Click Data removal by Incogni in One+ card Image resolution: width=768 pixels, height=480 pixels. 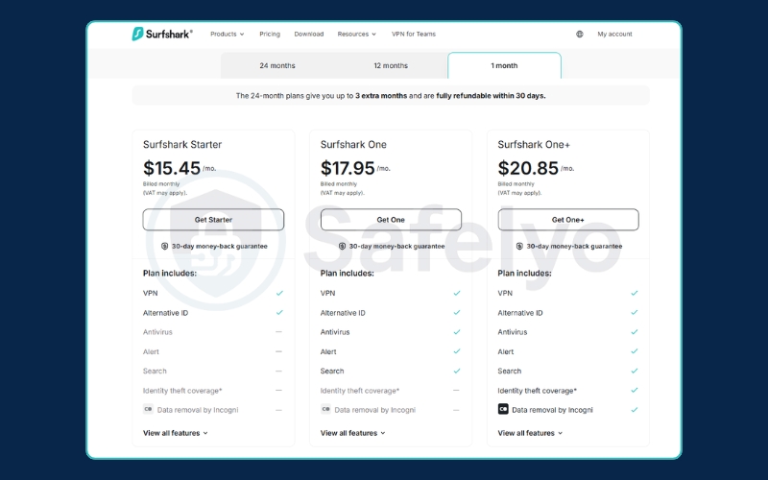552,410
